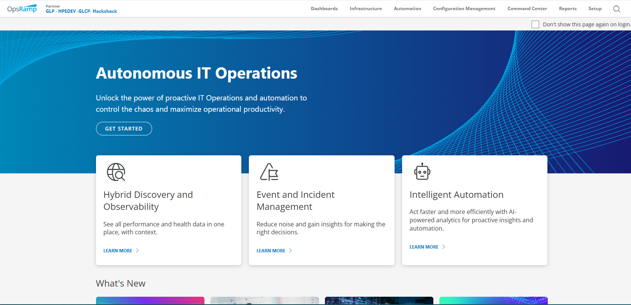Image resolution: width=631 pixels, height=305 pixels.
Task: Click the Intelligent Automation robot icon
Action: pos(422,172)
